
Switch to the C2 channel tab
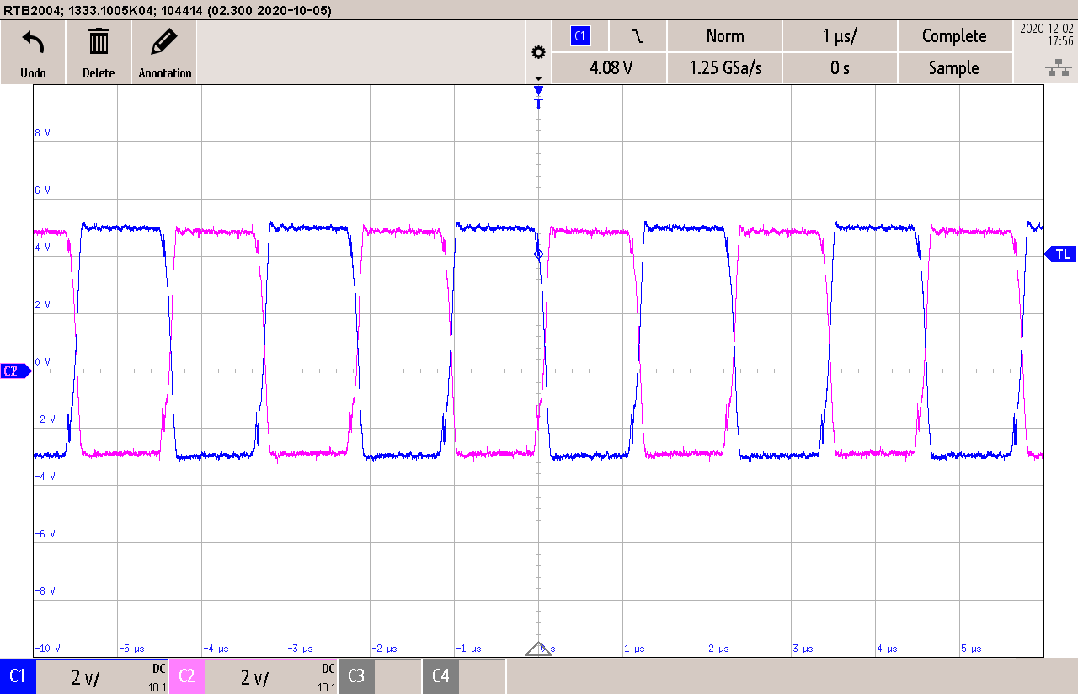coord(187,676)
